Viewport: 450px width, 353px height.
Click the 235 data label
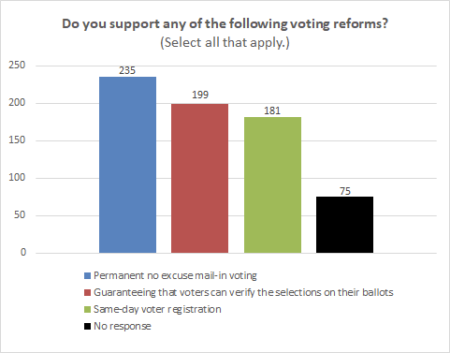click(127, 70)
